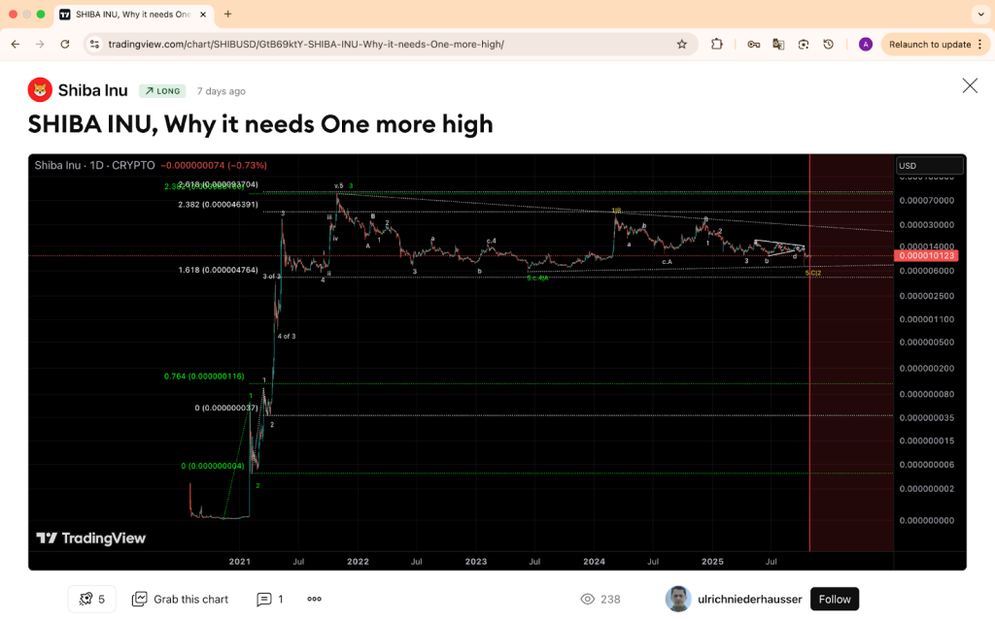Image resolution: width=995 pixels, height=621 pixels.
Task: Expand the tab search dropdown arrow
Action: [x=978, y=15]
